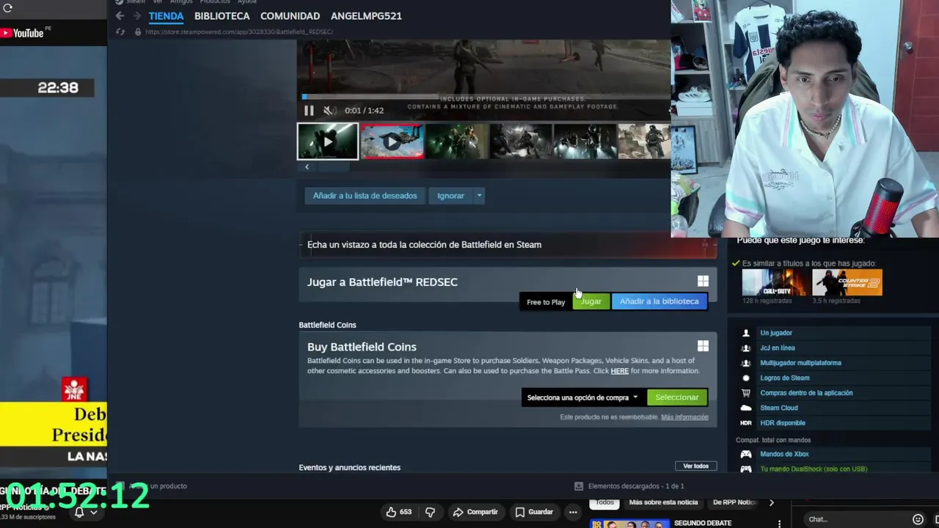This screenshot has height=528, width=939.
Task: Click the Steam achievements star icon
Action: click(746, 378)
